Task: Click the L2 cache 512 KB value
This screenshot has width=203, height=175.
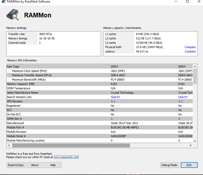Action: (148, 38)
